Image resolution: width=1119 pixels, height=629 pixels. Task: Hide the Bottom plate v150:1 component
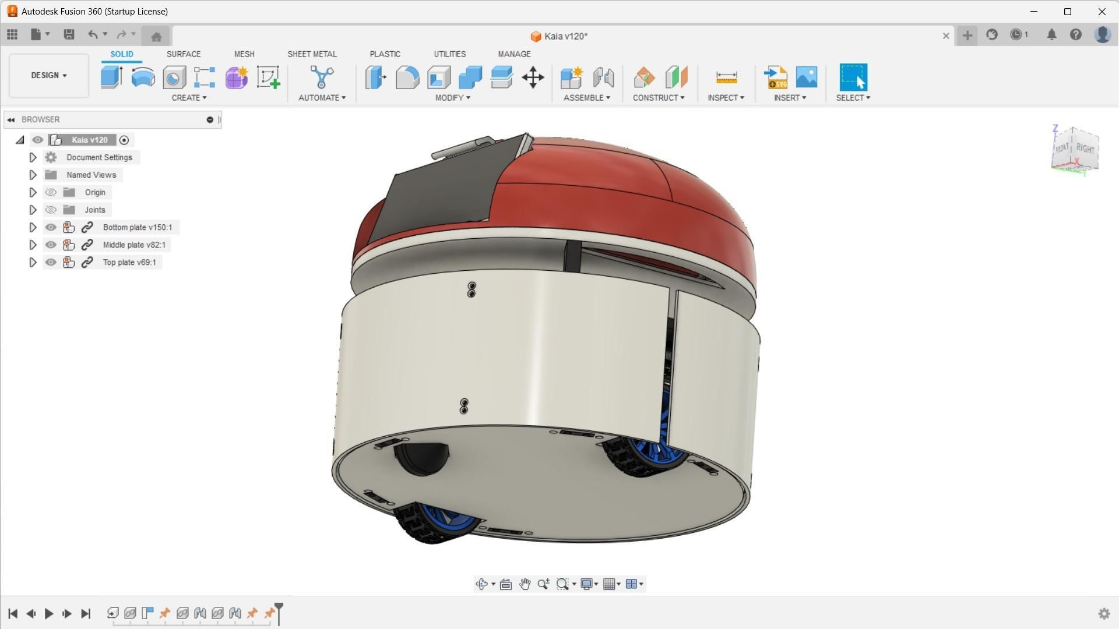click(51, 227)
